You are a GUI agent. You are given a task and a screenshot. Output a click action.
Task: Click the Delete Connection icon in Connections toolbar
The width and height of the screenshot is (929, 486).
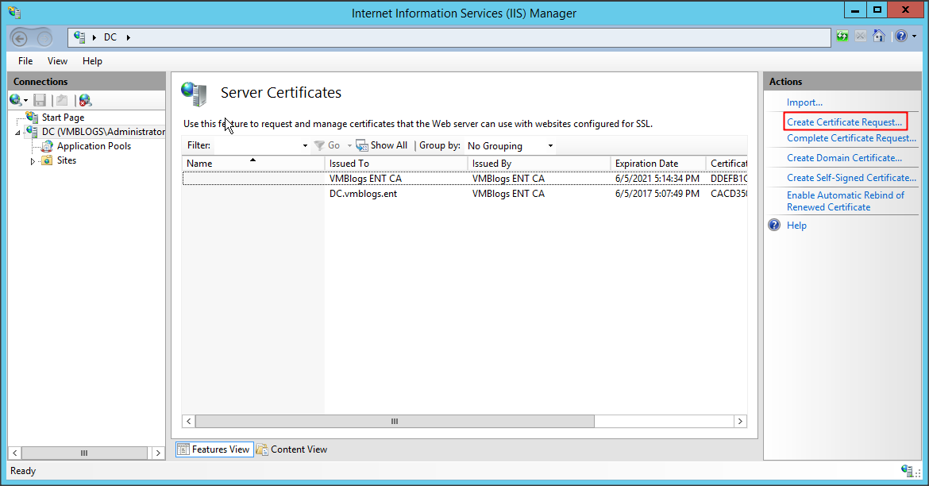click(85, 100)
